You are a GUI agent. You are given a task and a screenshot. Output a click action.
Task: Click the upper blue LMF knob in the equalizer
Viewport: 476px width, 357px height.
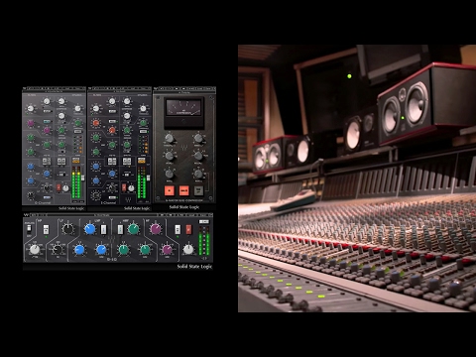pyautogui.click(x=89, y=228)
